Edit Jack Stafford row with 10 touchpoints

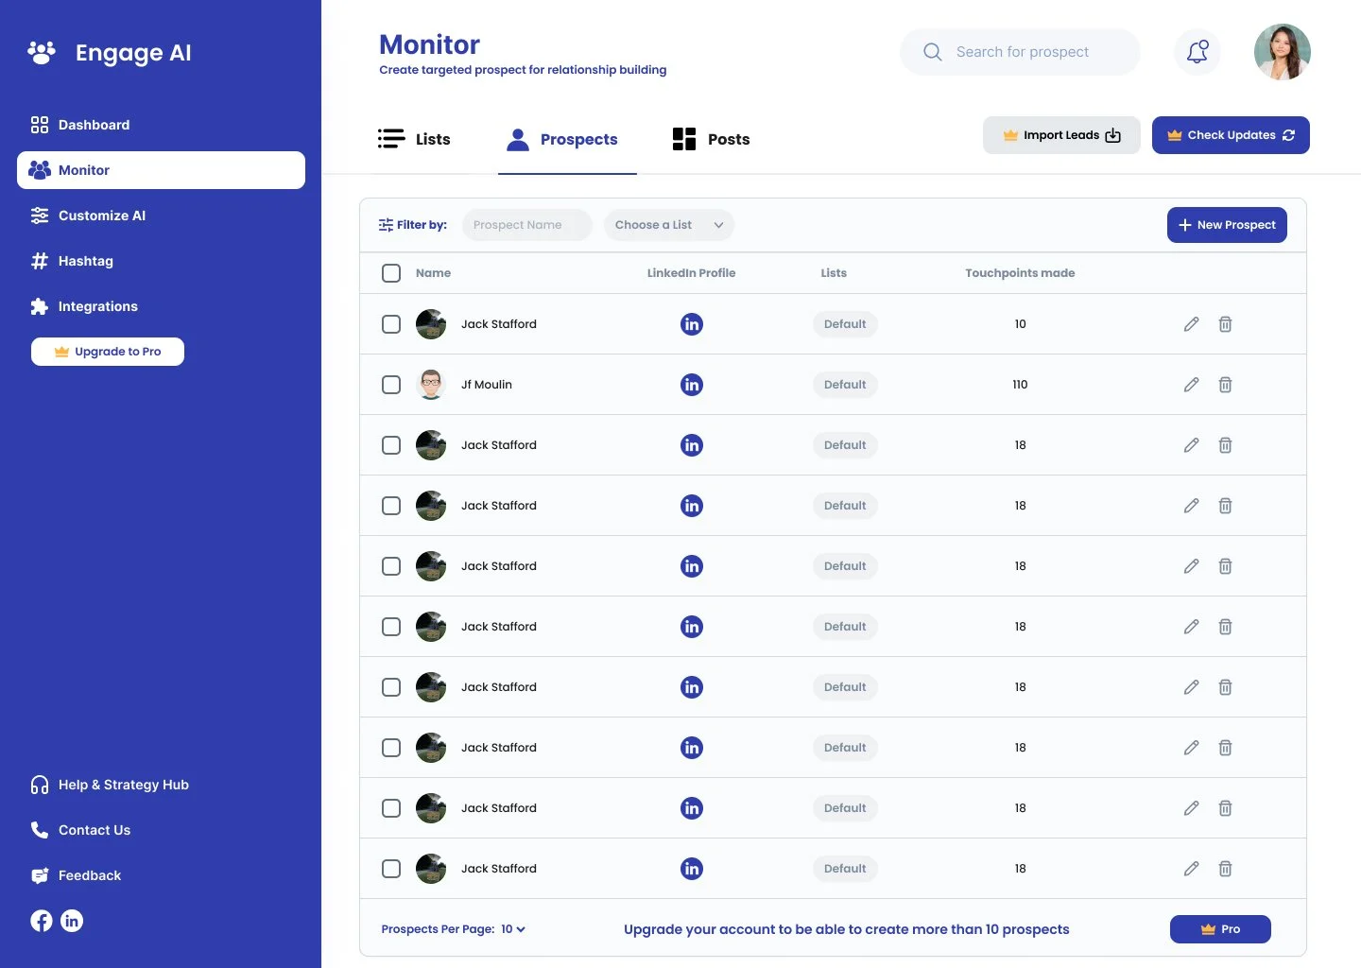(x=1191, y=324)
